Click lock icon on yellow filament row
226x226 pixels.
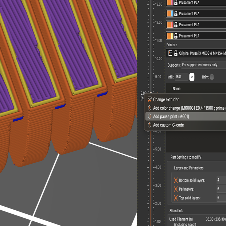click(x=176, y=36)
